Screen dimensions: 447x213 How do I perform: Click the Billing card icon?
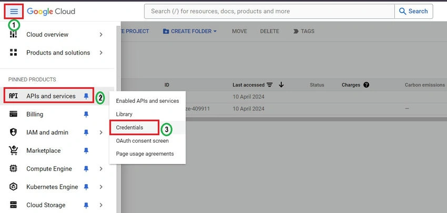click(x=13, y=114)
